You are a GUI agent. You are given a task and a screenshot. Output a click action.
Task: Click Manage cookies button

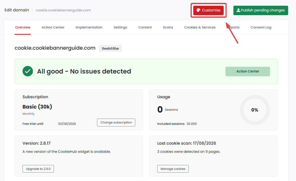(173, 169)
